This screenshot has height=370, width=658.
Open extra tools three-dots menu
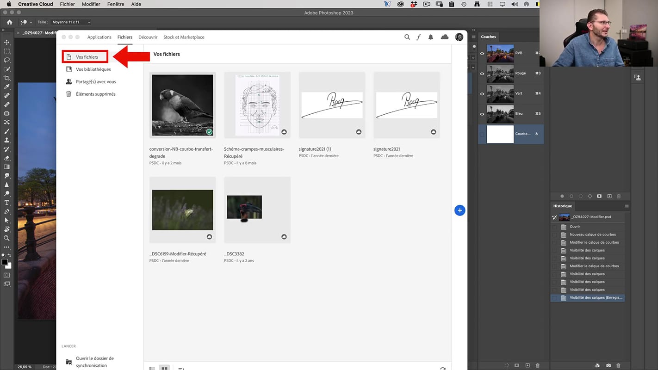pyautogui.click(x=6, y=247)
